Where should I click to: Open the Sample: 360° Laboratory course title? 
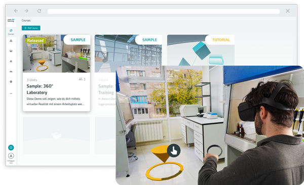point(40,89)
